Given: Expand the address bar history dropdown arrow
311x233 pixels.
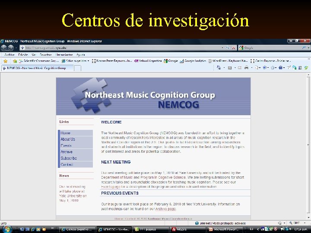Looking at the screenshot, I should pyautogui.click(x=222, y=48).
